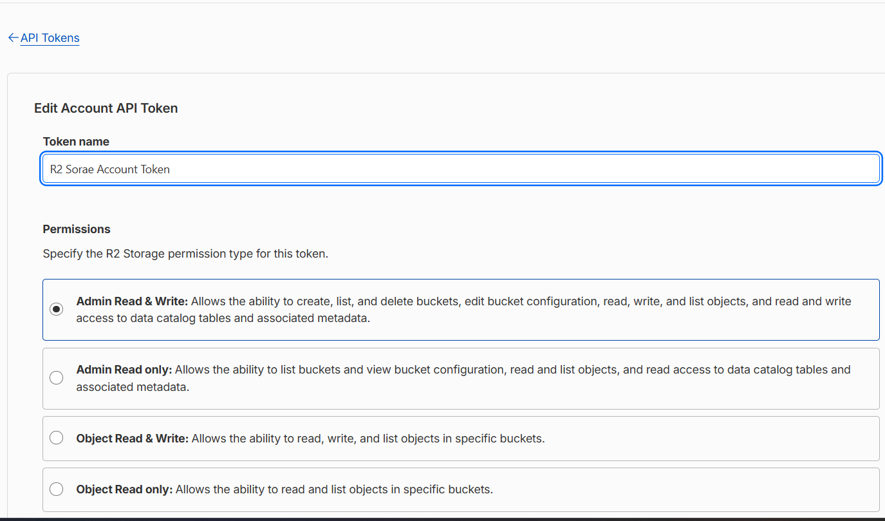Click the "Specify the R2 Storage permission type" text

click(185, 254)
